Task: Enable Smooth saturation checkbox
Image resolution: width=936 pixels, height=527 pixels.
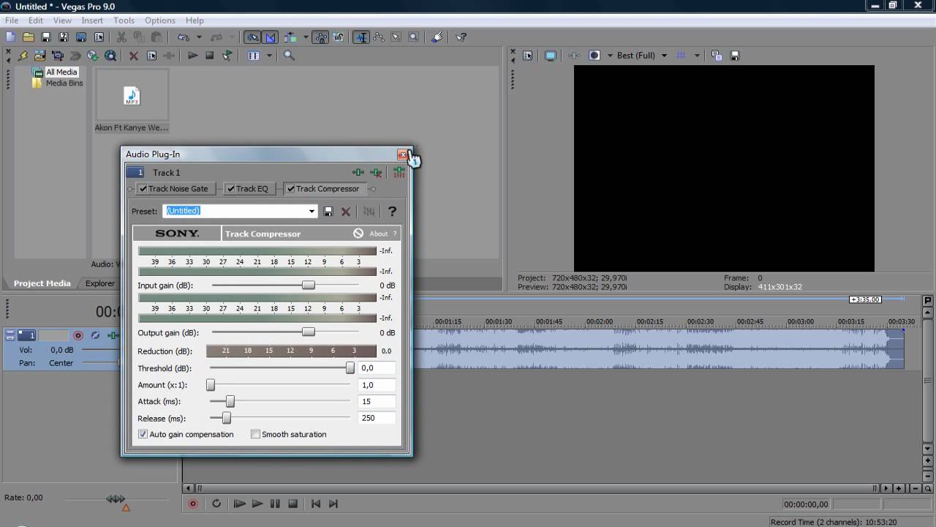Action: point(255,434)
